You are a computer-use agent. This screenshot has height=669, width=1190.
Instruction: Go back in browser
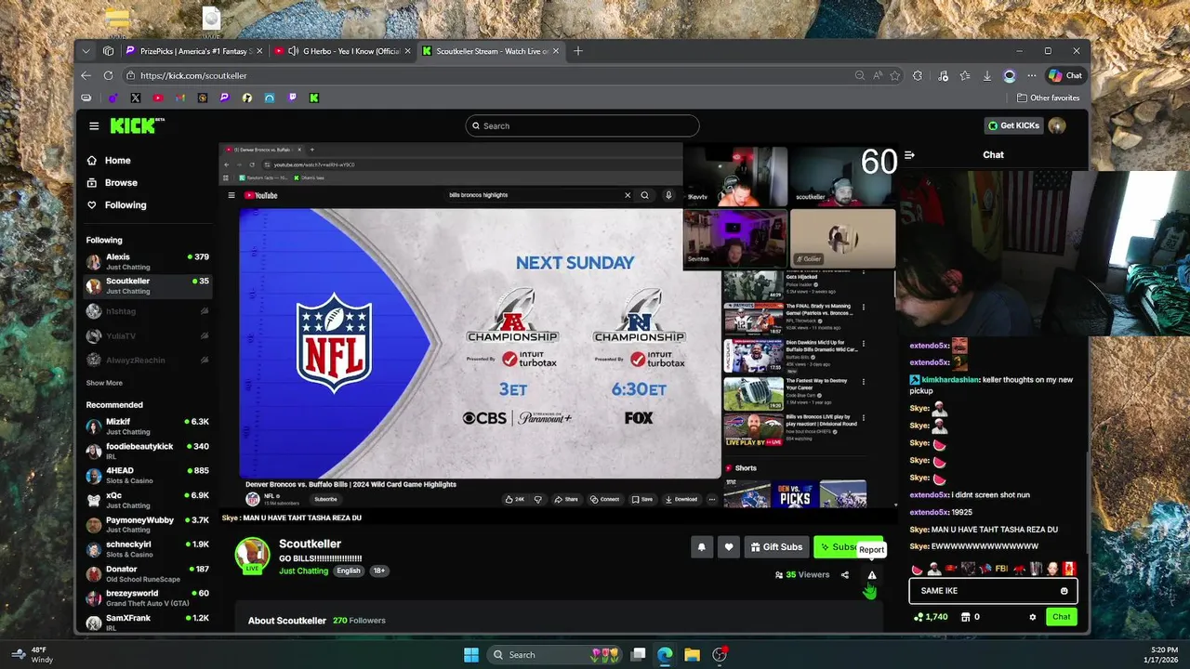point(86,75)
